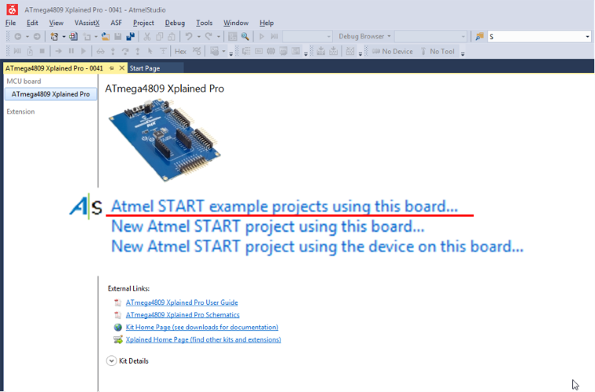This screenshot has width=595, height=392.
Task: Click the No Device chip button
Action: [393, 51]
